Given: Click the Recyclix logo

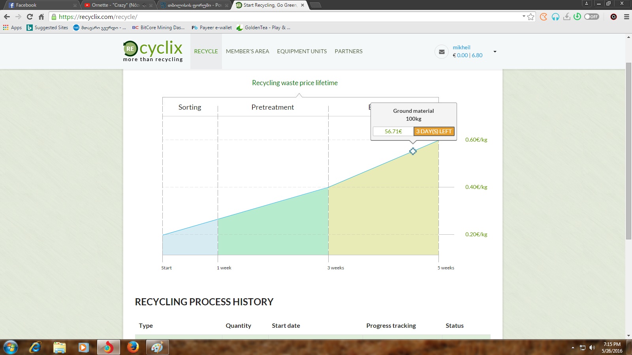Looking at the screenshot, I should 153,51.
